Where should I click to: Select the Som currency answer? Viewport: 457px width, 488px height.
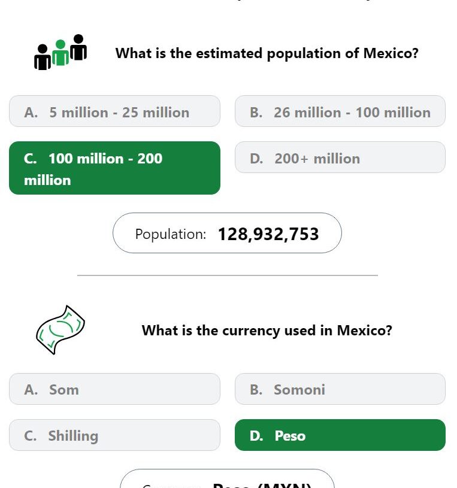114,389
